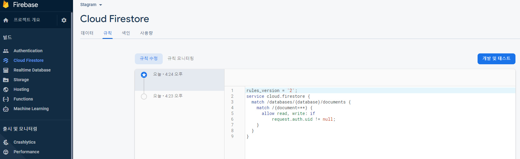
Task: Click the Hosting globe icon
Action: (x=6, y=90)
